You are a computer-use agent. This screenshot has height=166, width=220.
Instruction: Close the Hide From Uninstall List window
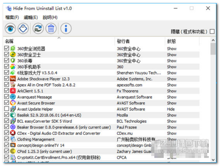pyautogui.click(x=208, y=8)
